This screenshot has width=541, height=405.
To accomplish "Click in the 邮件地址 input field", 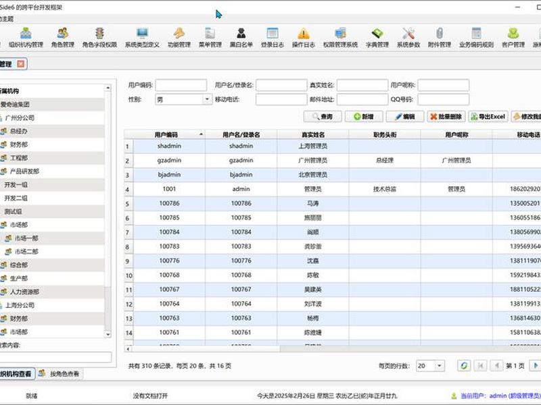I will (362, 99).
